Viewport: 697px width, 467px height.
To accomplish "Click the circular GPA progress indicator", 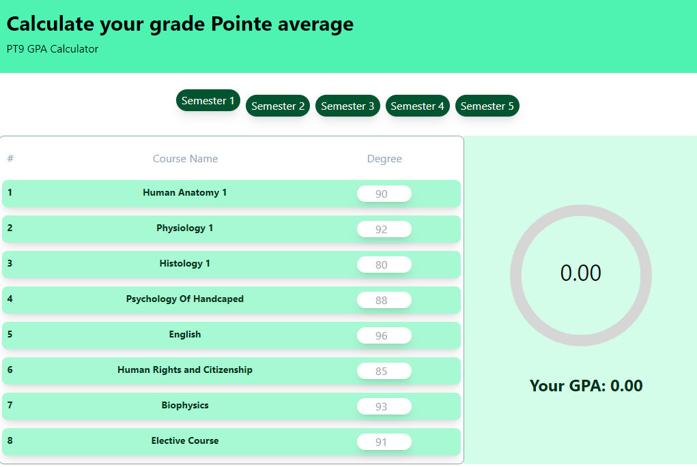I will coord(580,273).
